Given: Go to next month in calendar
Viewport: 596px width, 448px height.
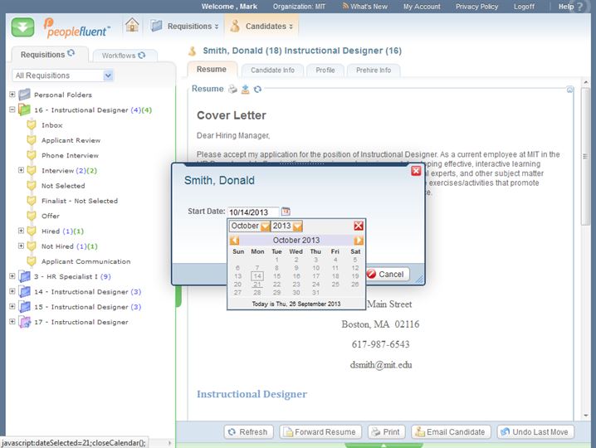Looking at the screenshot, I should point(359,241).
